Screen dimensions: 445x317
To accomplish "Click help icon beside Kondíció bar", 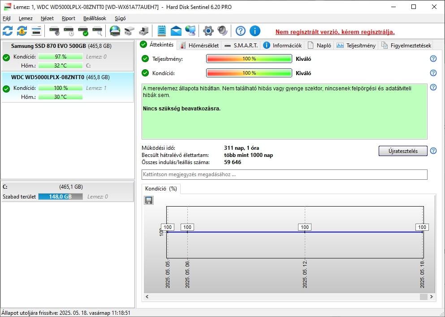I will coord(433,73).
